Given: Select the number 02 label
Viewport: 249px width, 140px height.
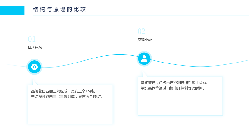Looking at the screenshot, I should click(141, 31).
